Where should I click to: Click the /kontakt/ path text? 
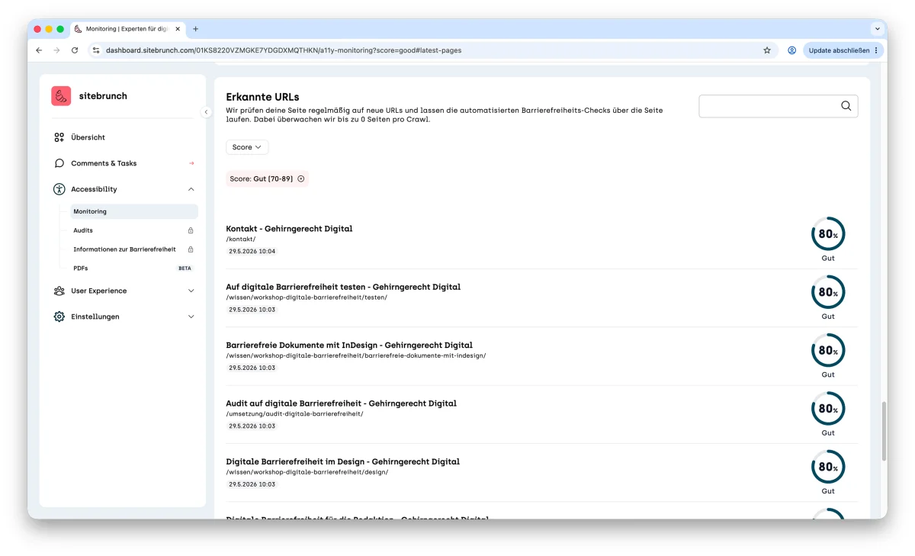(241, 239)
